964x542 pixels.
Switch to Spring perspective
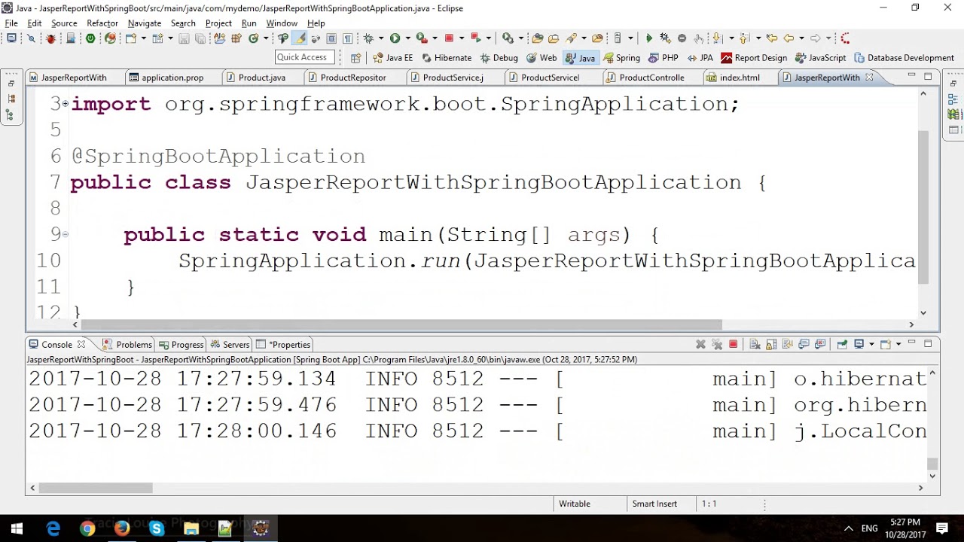point(621,58)
